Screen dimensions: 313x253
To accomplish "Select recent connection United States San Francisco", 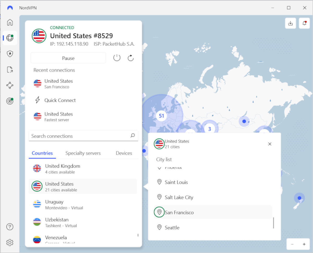I will pyautogui.click(x=83, y=84).
